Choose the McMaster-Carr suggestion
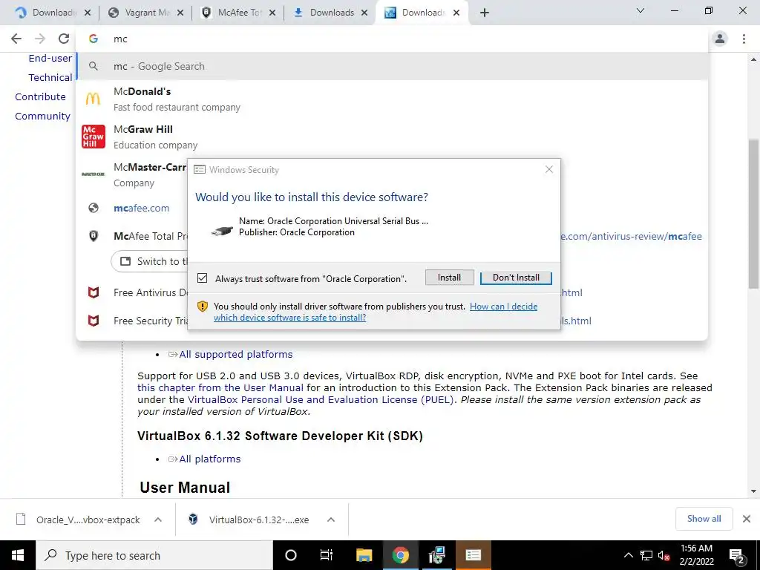The width and height of the screenshot is (760, 570). pyautogui.click(x=132, y=174)
